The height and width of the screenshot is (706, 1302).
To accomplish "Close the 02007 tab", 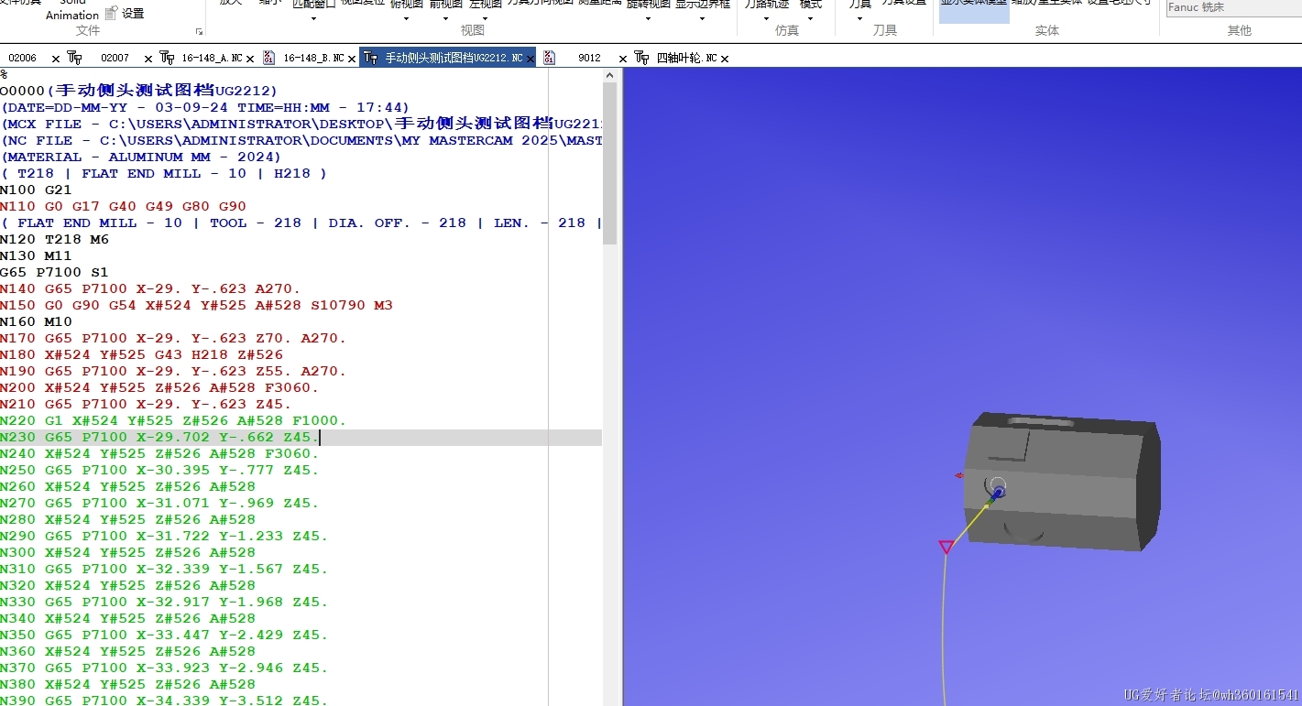I will click(x=148, y=59).
